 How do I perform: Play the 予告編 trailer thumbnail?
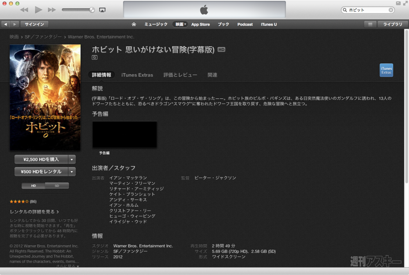[125, 134]
